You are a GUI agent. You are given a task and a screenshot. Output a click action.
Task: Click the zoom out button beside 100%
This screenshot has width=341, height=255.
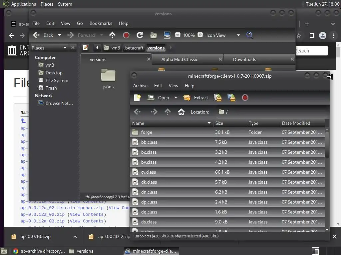178,35
